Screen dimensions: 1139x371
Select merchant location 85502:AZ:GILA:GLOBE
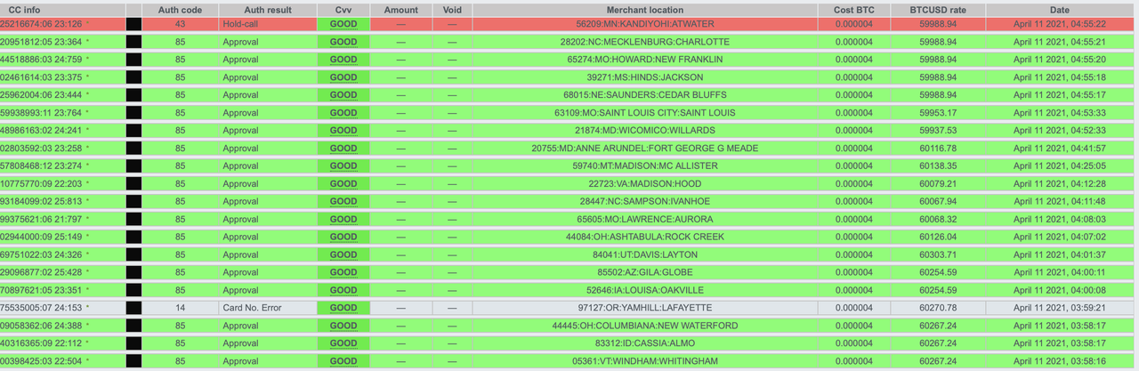pyautogui.click(x=645, y=272)
